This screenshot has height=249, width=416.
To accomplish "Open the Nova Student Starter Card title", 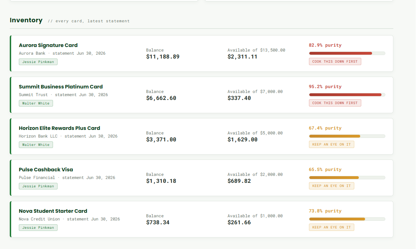I will pyautogui.click(x=53, y=211).
